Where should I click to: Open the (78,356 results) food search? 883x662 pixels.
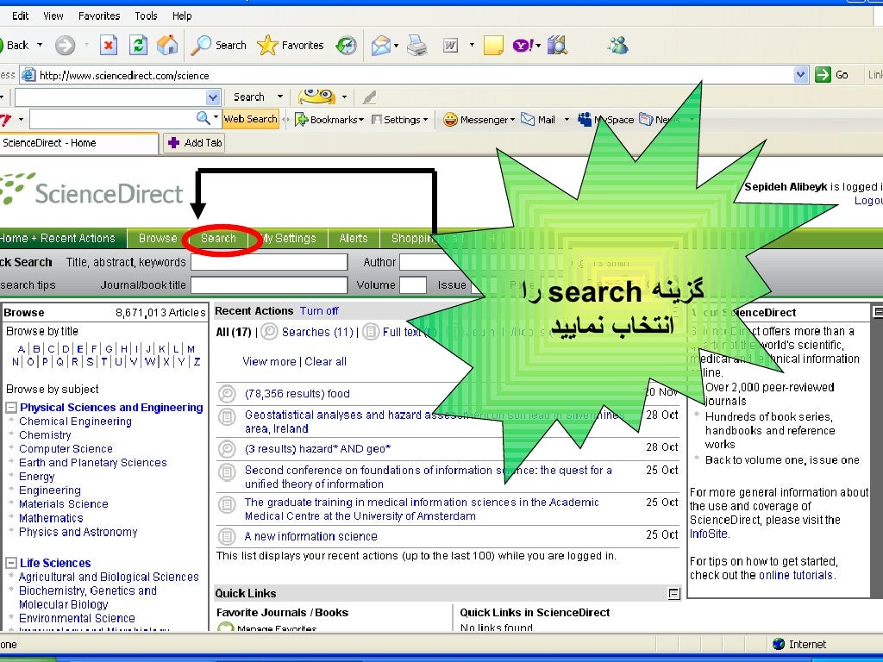tap(297, 393)
